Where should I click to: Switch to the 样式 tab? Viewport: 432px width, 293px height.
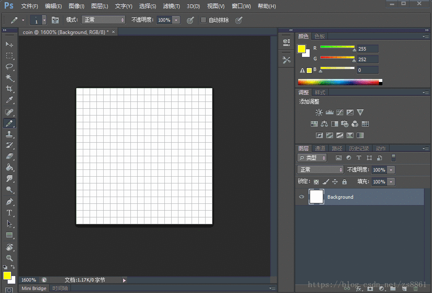point(320,93)
